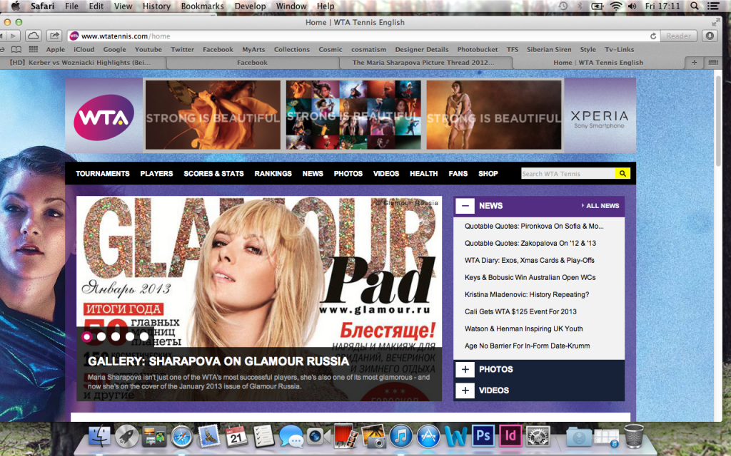Launch Photoshop from the dock
Screen dimensions: 731x456
pos(483,436)
